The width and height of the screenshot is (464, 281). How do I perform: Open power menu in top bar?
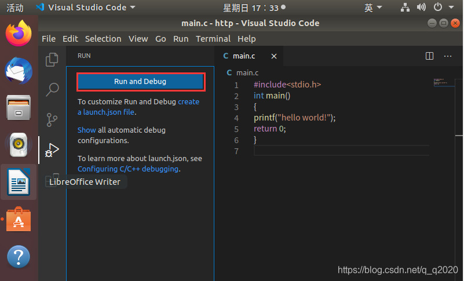pyautogui.click(x=438, y=7)
